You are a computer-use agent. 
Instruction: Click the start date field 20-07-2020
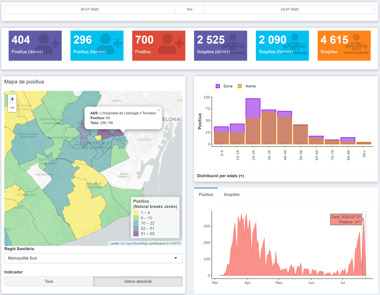click(x=90, y=10)
